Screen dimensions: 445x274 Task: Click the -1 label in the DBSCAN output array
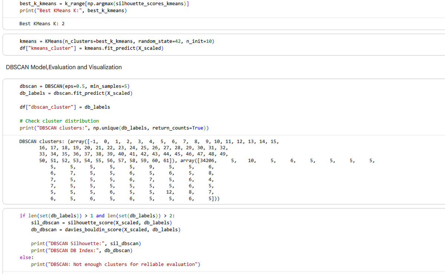(x=94, y=141)
